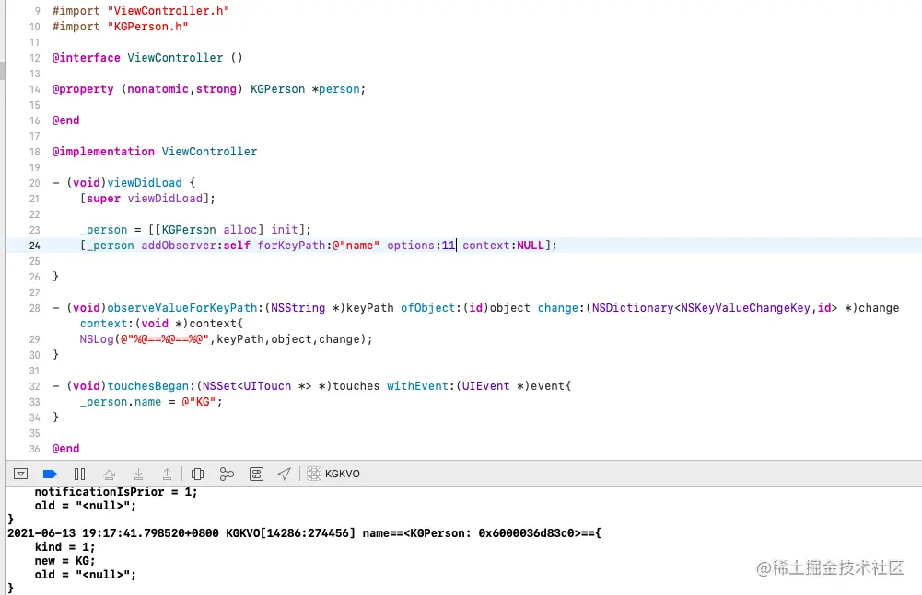The image size is (922, 595).
Task: Click the Step Out debug icon
Action: pyautogui.click(x=167, y=474)
